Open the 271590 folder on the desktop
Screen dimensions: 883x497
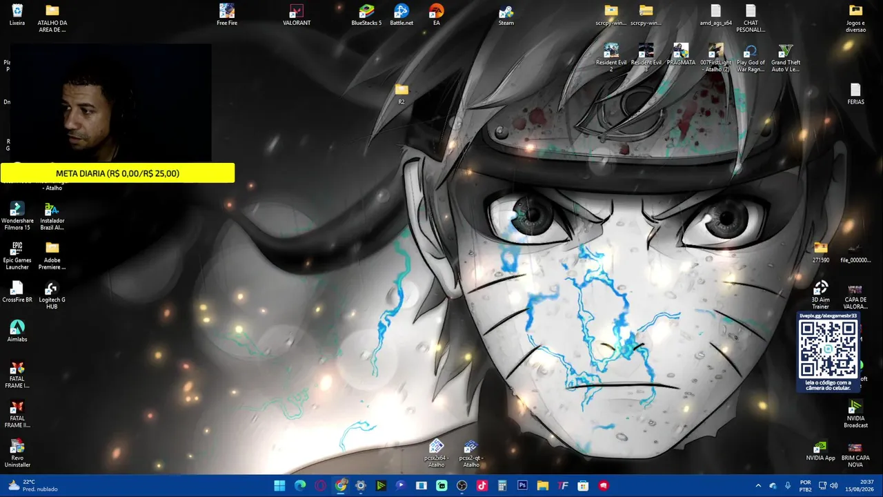(x=820, y=253)
